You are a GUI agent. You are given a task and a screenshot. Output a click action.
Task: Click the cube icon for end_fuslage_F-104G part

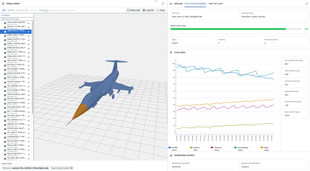(5, 70)
